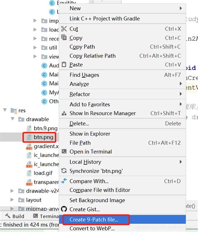The height and width of the screenshot is (232, 198).
Task: Select load.gif file
Action: point(43,173)
